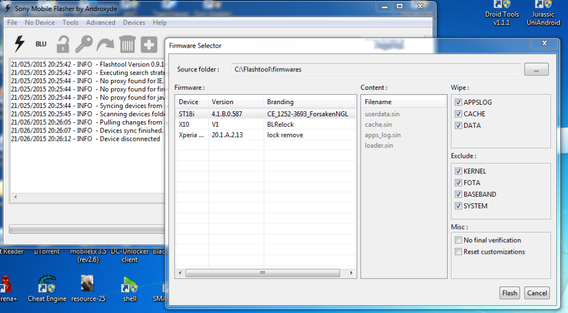This screenshot has width=568, height=313.
Task: Close the Firmware Selector dialog
Action: coord(544,43)
